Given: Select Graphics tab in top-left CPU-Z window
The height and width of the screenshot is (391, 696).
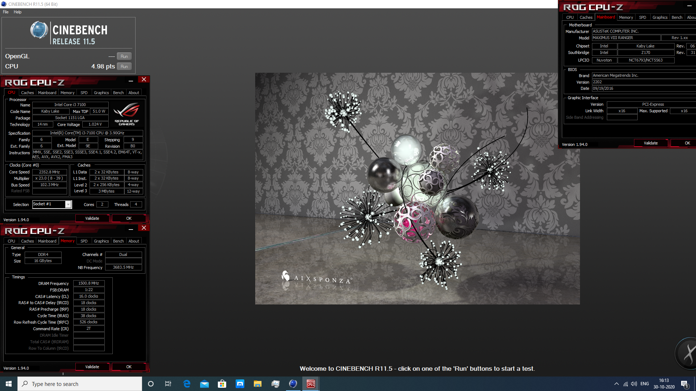Looking at the screenshot, I should click(x=101, y=93).
